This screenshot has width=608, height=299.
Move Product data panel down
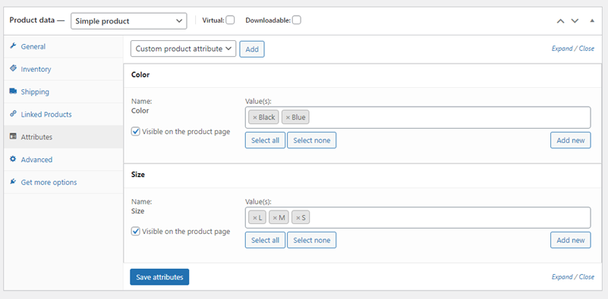pos(575,21)
